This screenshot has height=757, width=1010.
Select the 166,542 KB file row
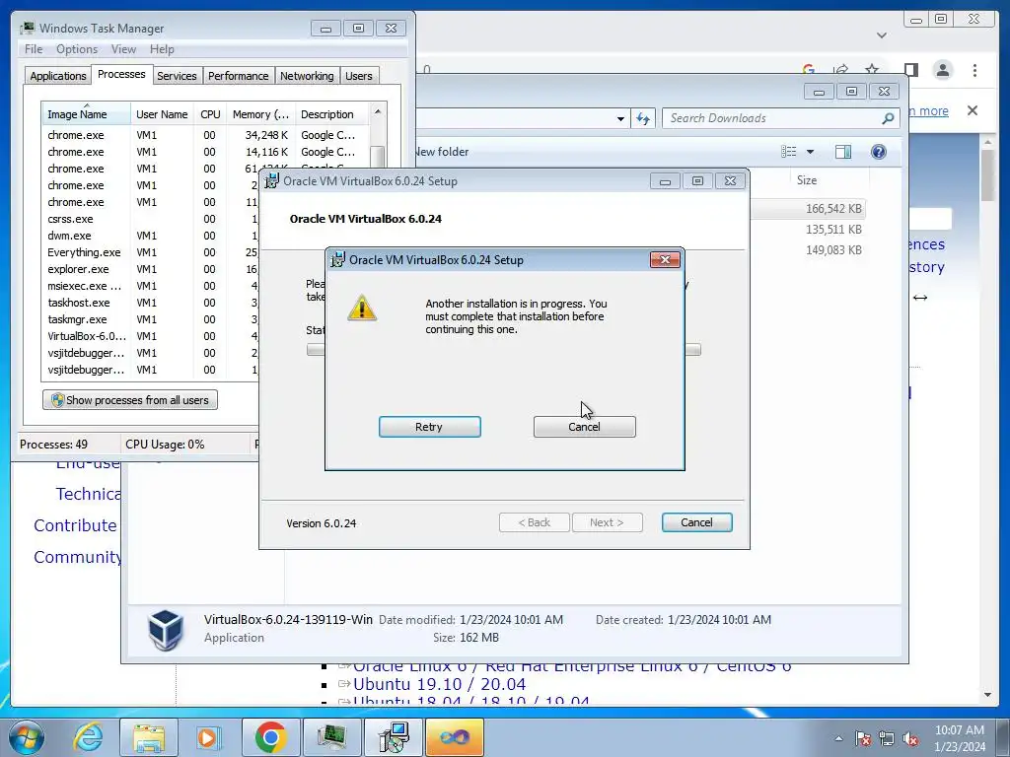click(807, 209)
